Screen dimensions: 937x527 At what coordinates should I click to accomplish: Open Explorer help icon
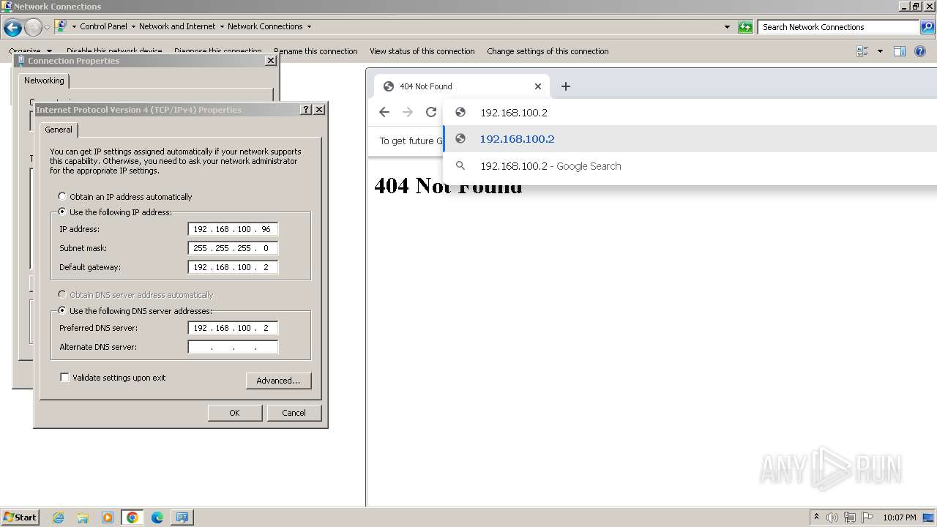click(x=920, y=51)
